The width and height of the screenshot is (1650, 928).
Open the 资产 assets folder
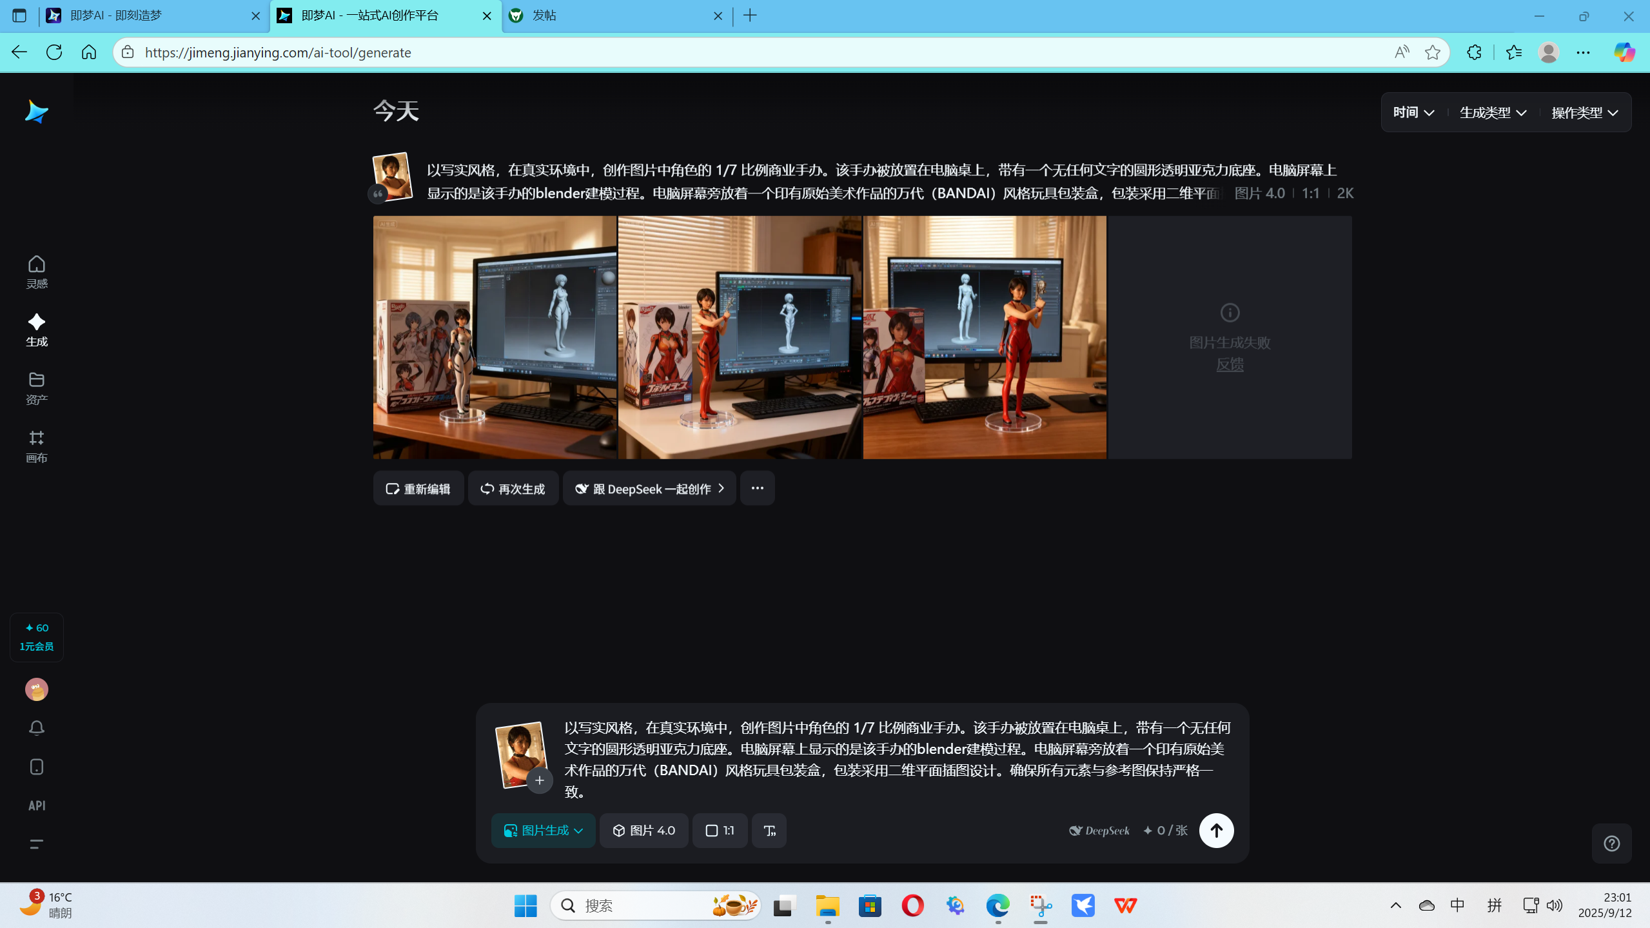coord(37,388)
